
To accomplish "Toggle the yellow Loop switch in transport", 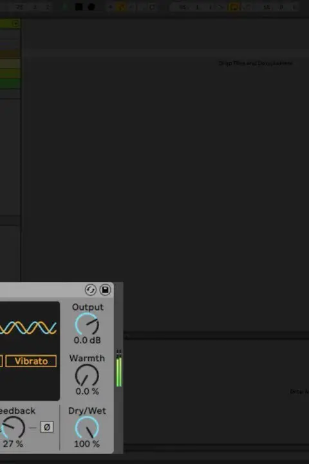I will [x=234, y=7].
